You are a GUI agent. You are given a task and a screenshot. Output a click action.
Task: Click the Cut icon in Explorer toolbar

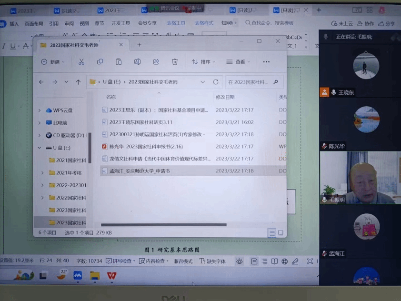click(x=81, y=62)
